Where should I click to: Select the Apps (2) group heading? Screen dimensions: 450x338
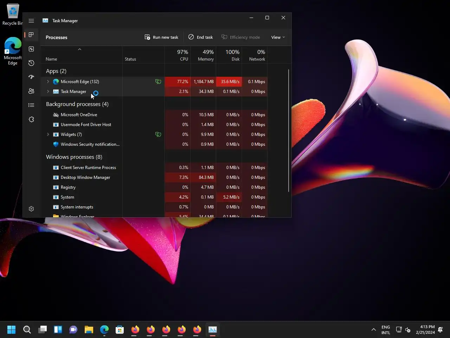(x=56, y=71)
